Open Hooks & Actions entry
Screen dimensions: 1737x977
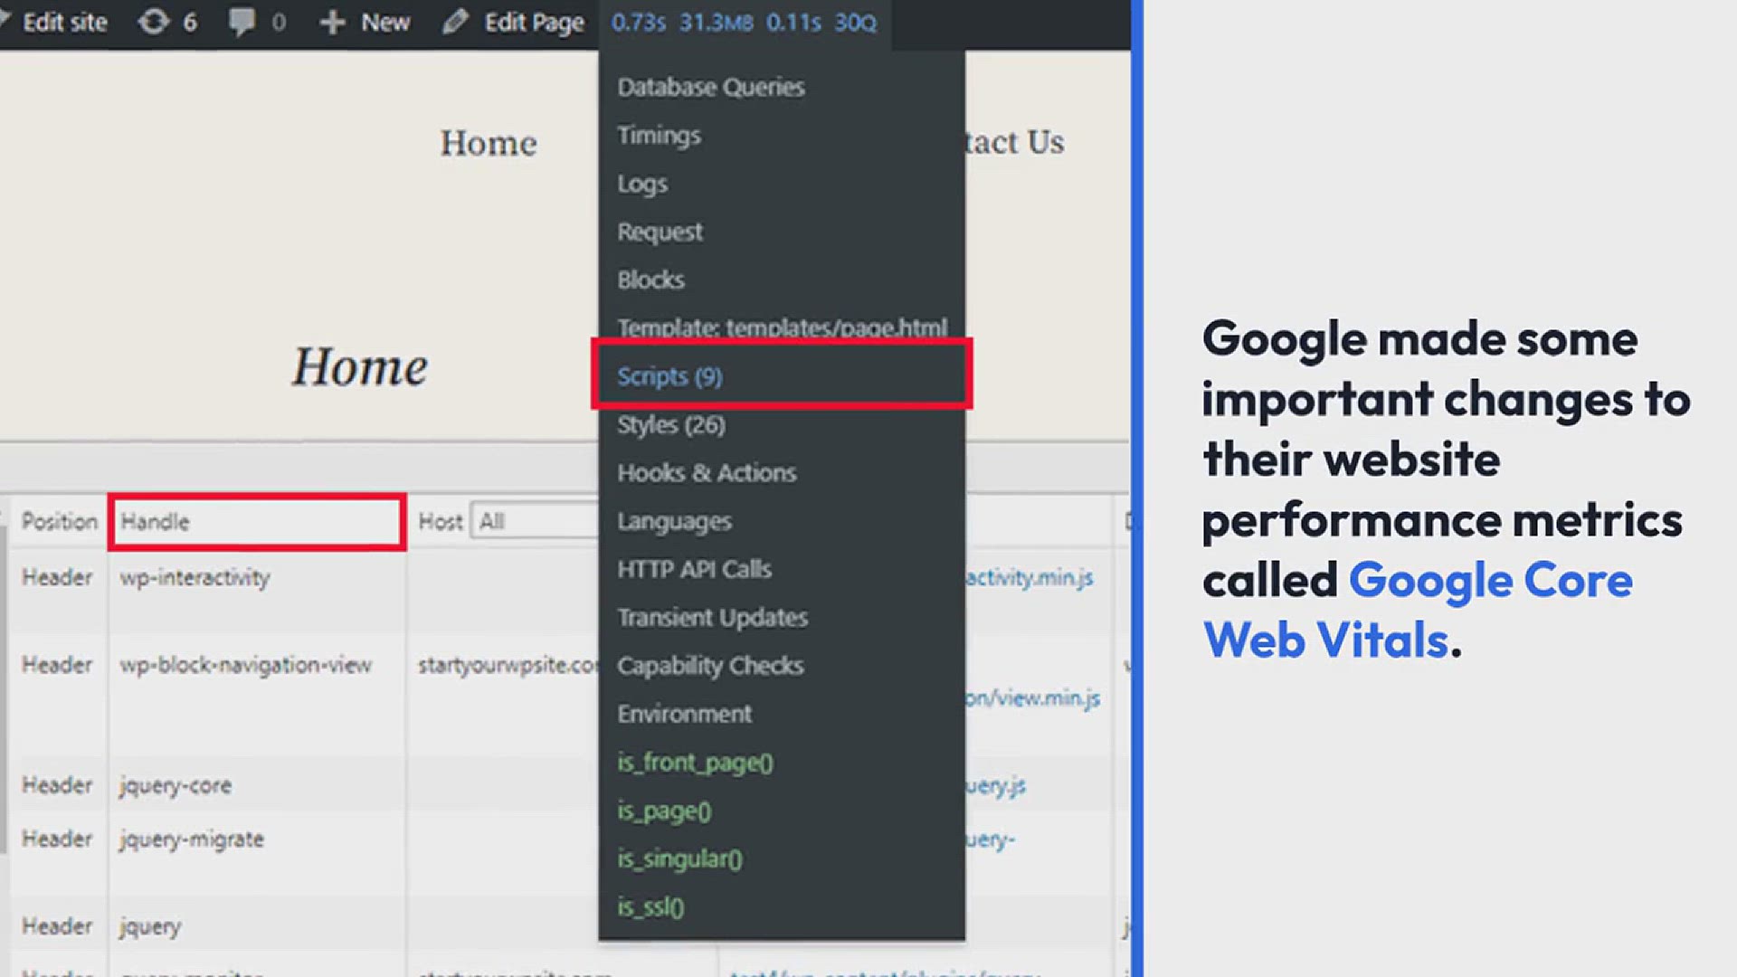pyautogui.click(x=707, y=472)
